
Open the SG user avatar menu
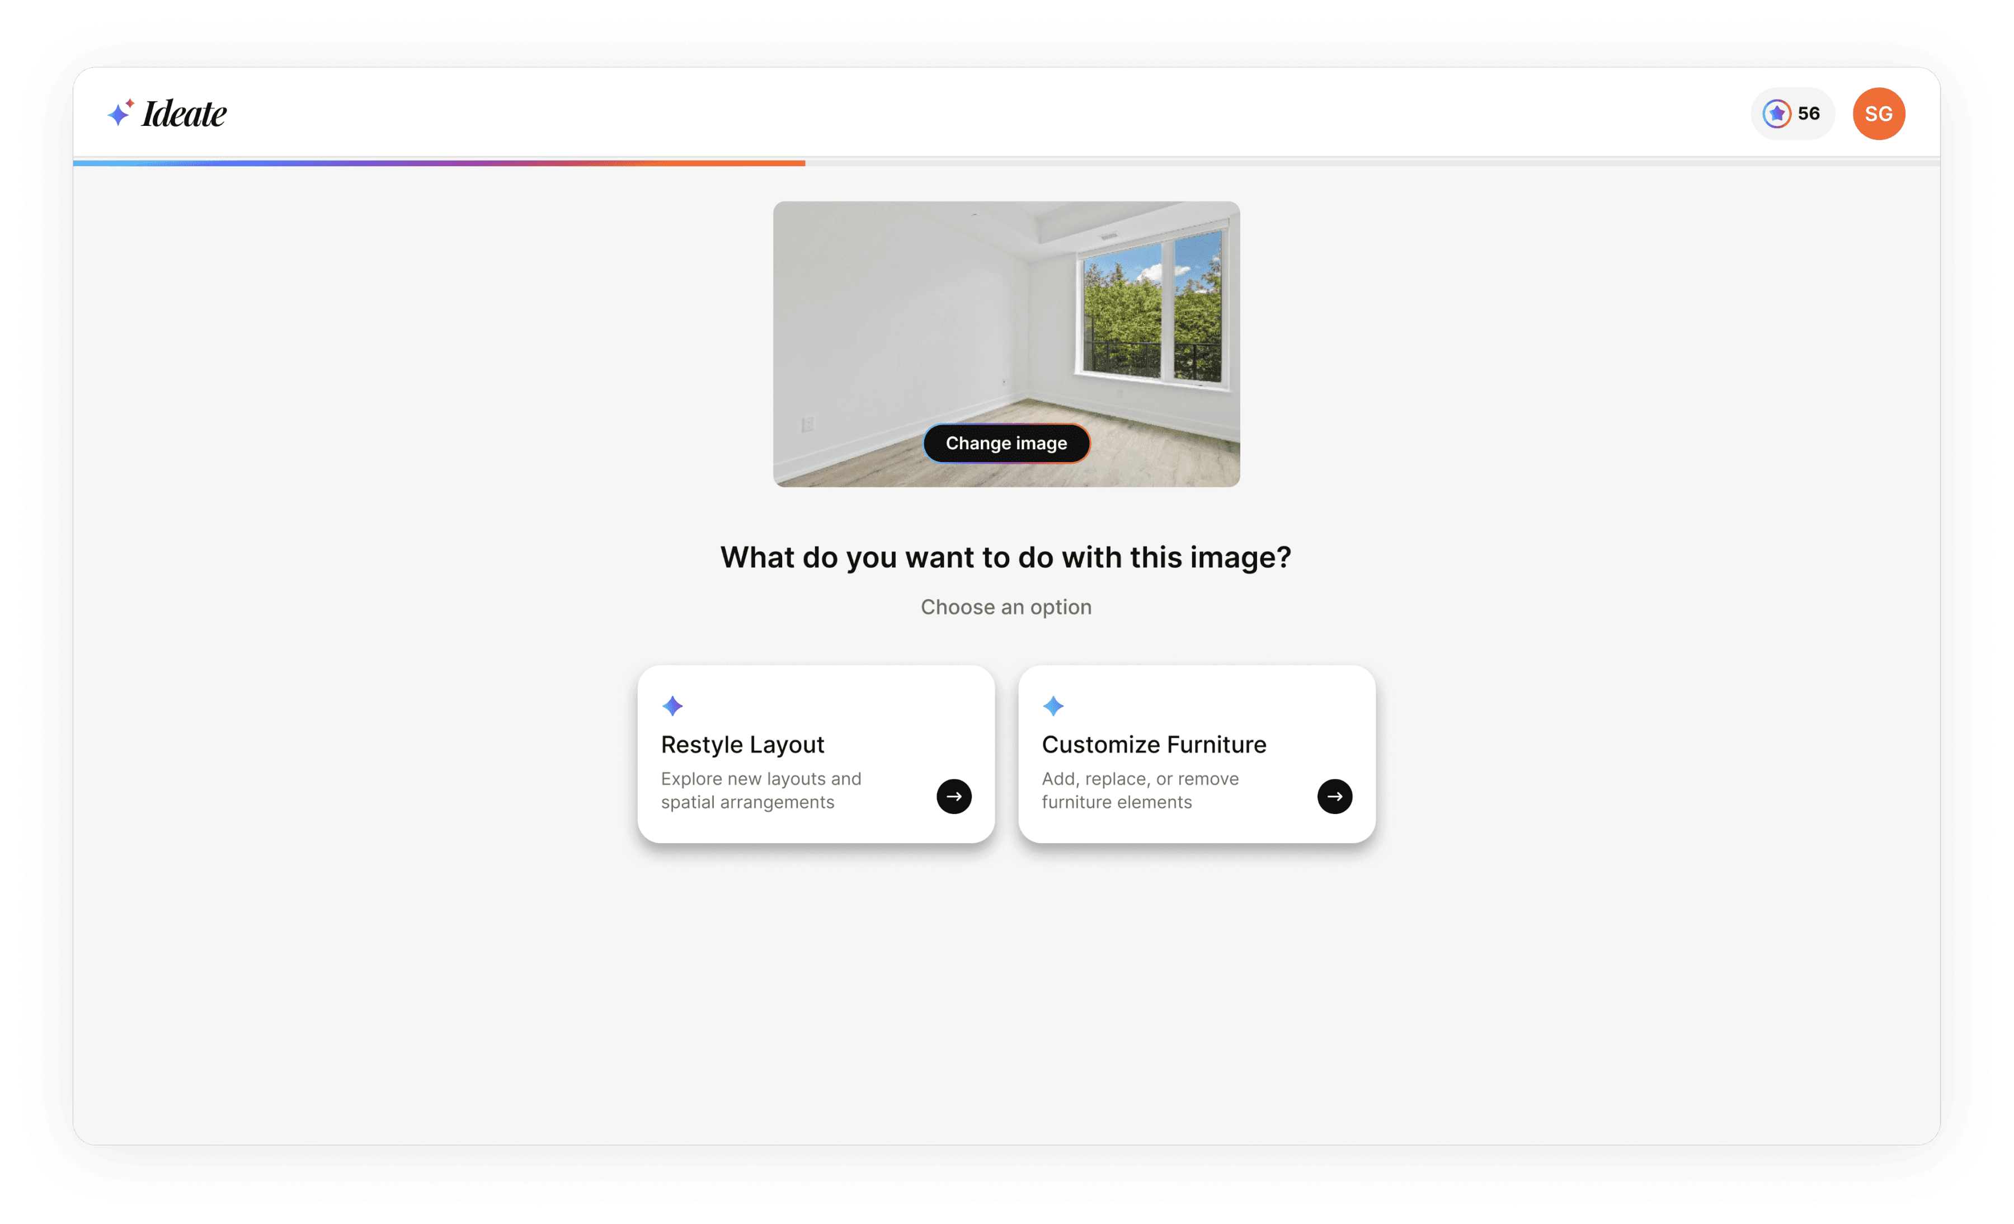click(1878, 114)
